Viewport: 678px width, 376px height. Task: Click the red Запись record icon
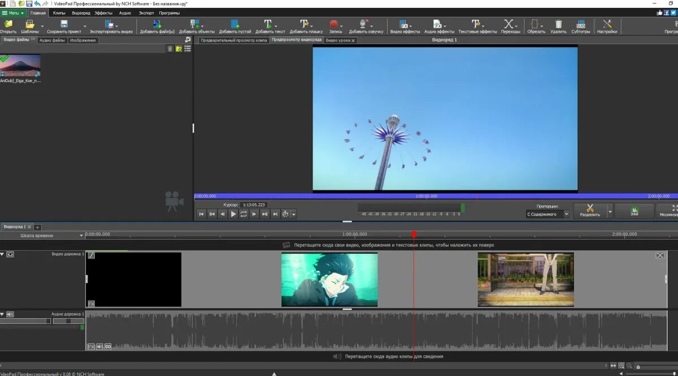pos(334,24)
